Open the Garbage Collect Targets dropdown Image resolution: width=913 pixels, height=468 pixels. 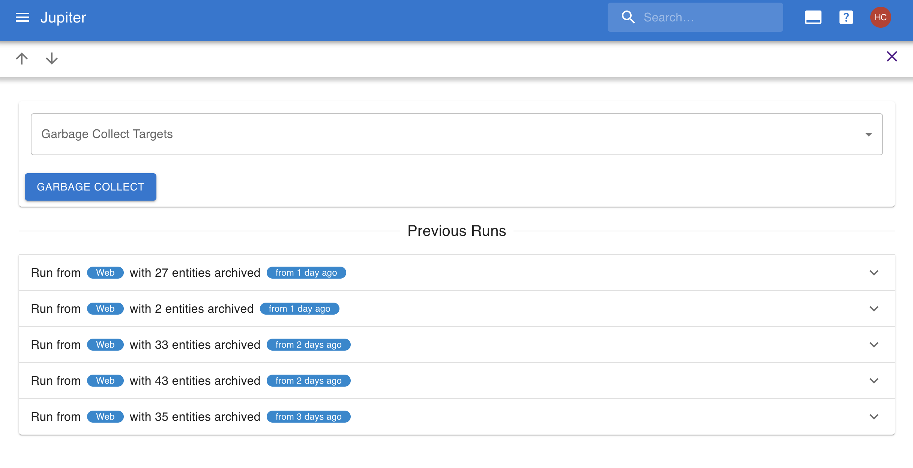pyautogui.click(x=456, y=134)
